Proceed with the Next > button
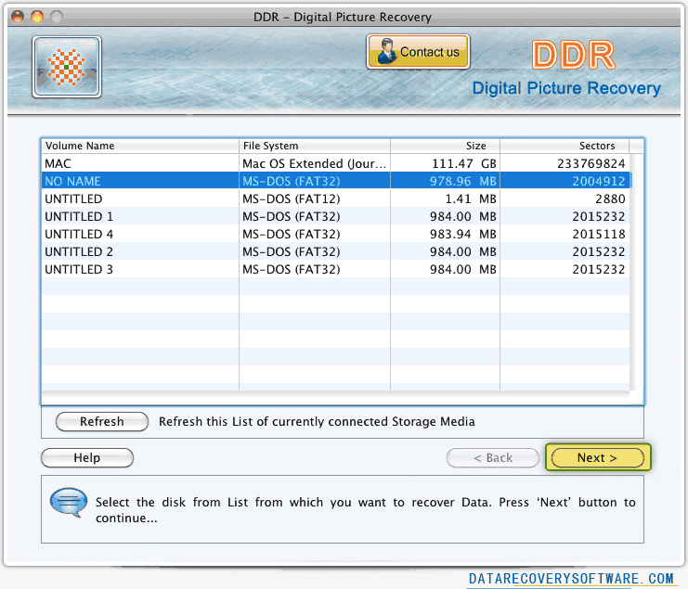The height and width of the screenshot is (589, 688). click(x=598, y=458)
